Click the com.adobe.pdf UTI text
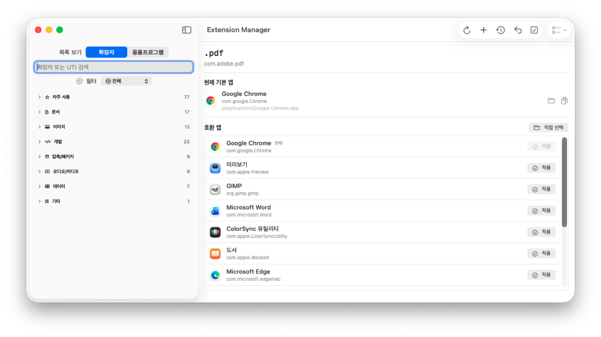 click(x=224, y=64)
